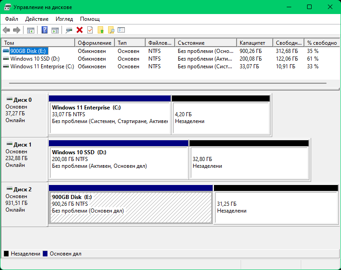The image size is (341, 270).
Task: Click the black Незаделени legend swatch
Action: coord(6,254)
